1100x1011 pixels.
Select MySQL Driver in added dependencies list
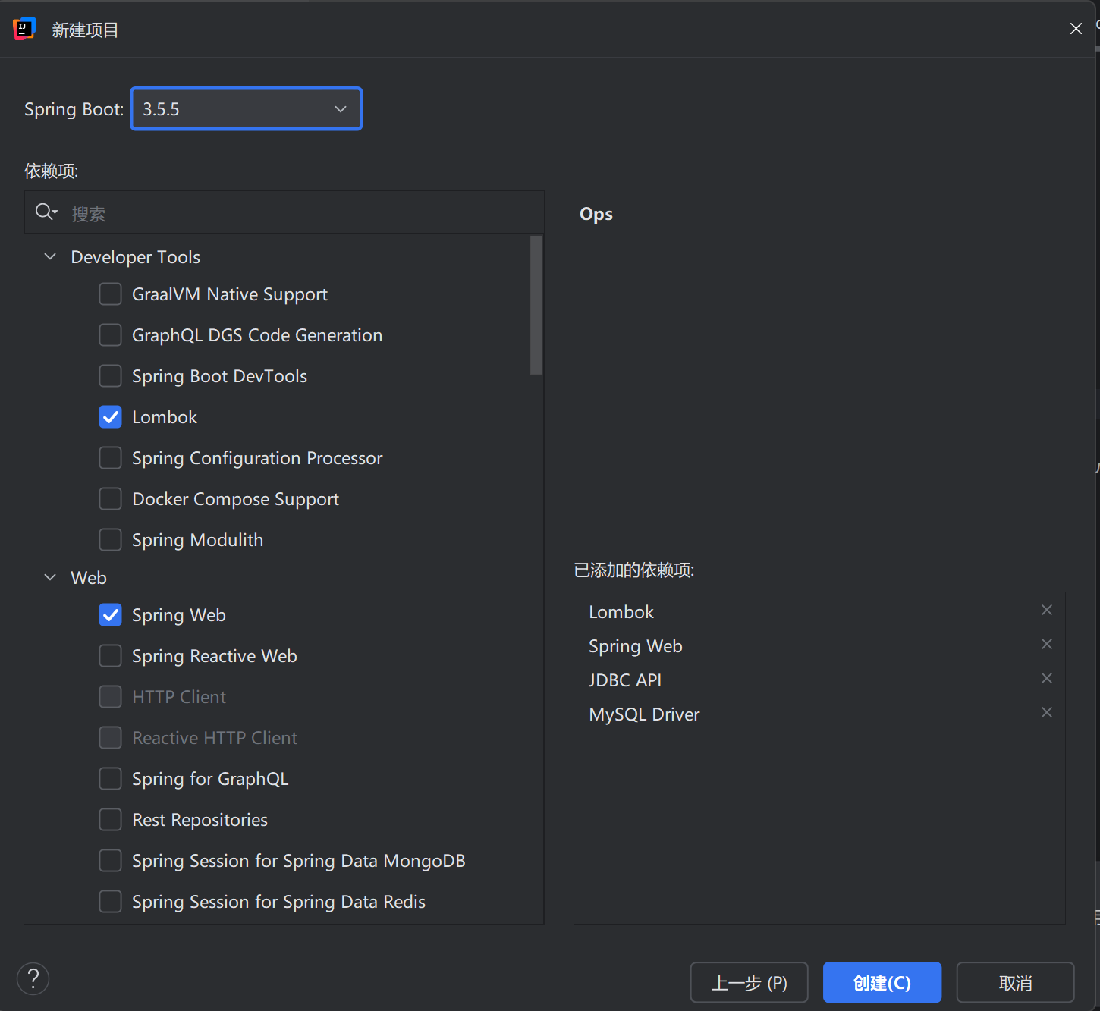pos(819,714)
